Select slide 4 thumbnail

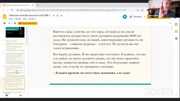coord(15,70)
